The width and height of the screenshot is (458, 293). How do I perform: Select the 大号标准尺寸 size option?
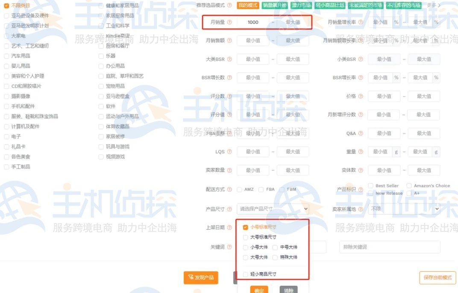(246, 237)
